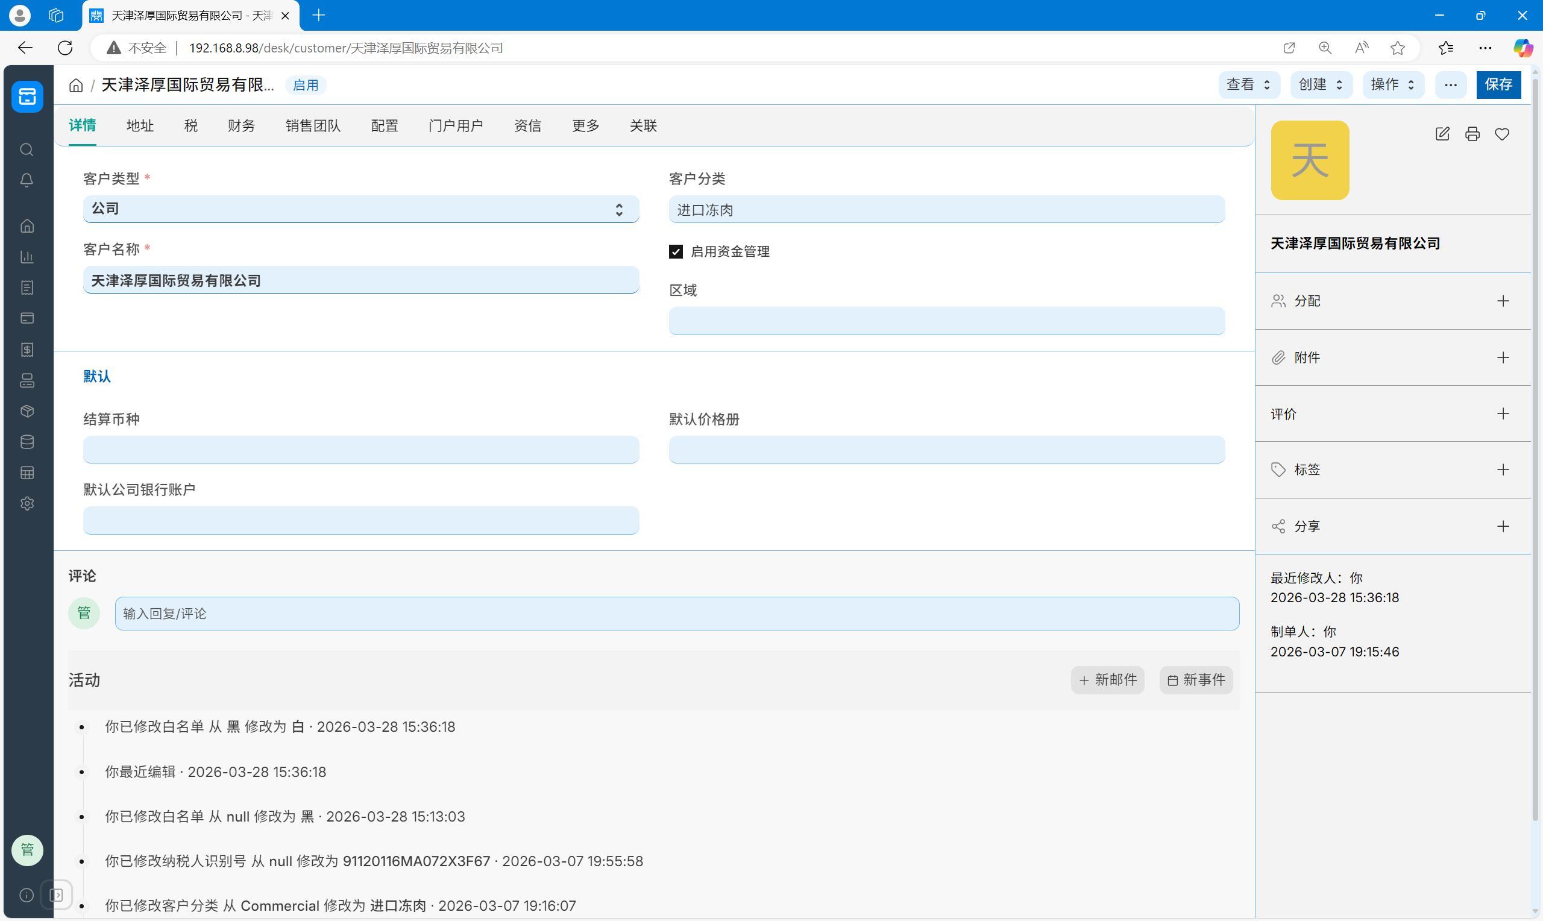Screen dimensions: 1543x921
Task: Switch to the 税 tab
Action: (x=190, y=126)
